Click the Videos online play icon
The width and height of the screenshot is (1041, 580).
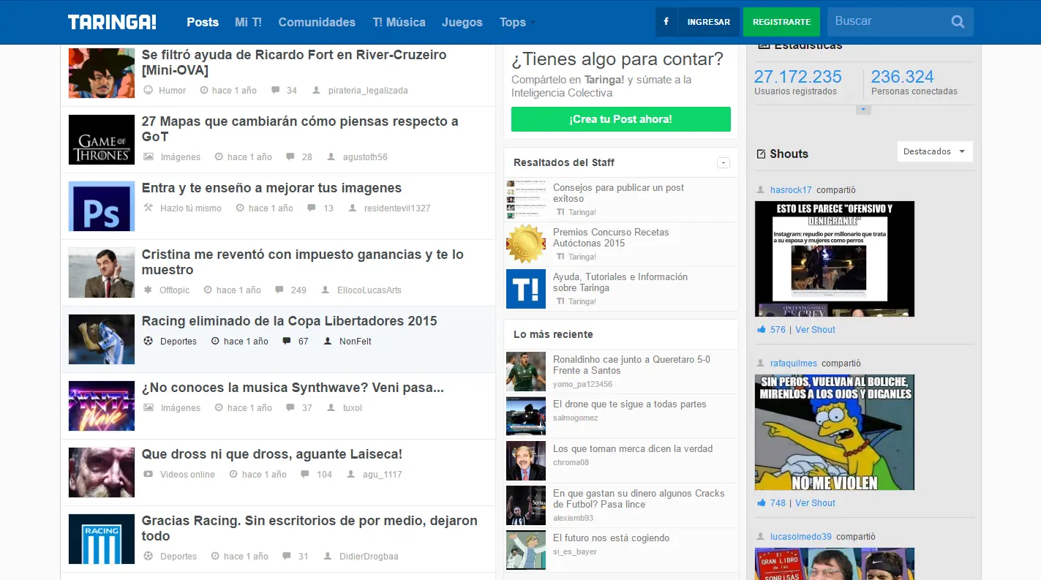point(149,474)
